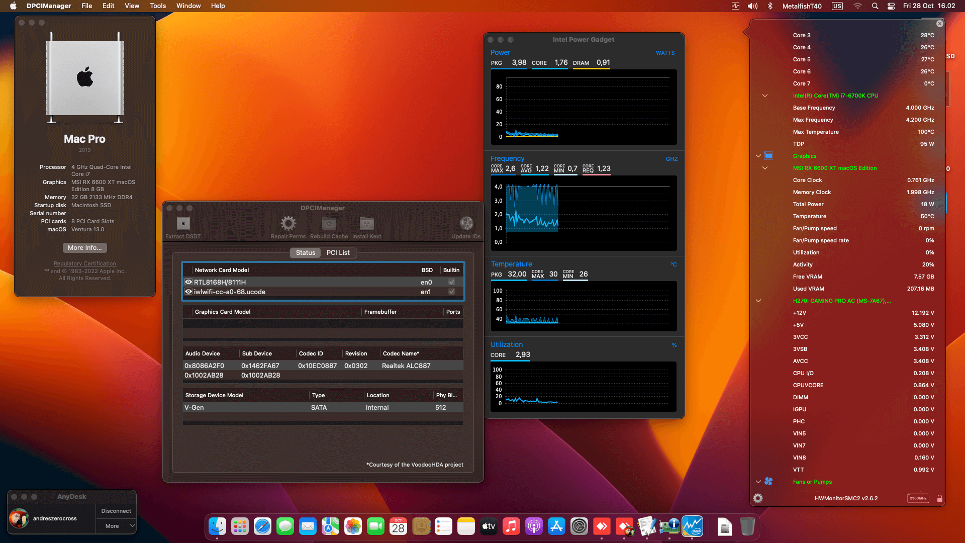Hide the RTL8168H/8111H network card entry
The image size is (965, 543).
[x=188, y=282]
